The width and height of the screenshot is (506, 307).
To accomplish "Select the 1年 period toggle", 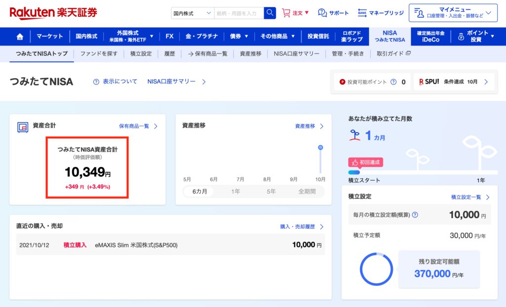I will click(x=236, y=191).
